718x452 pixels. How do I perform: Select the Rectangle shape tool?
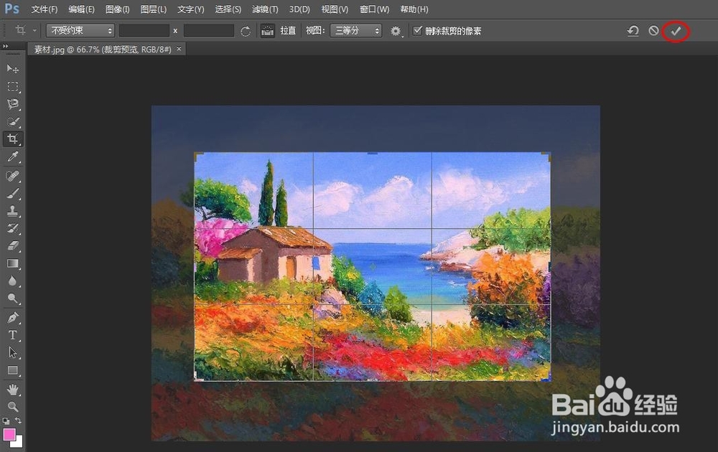click(12, 370)
